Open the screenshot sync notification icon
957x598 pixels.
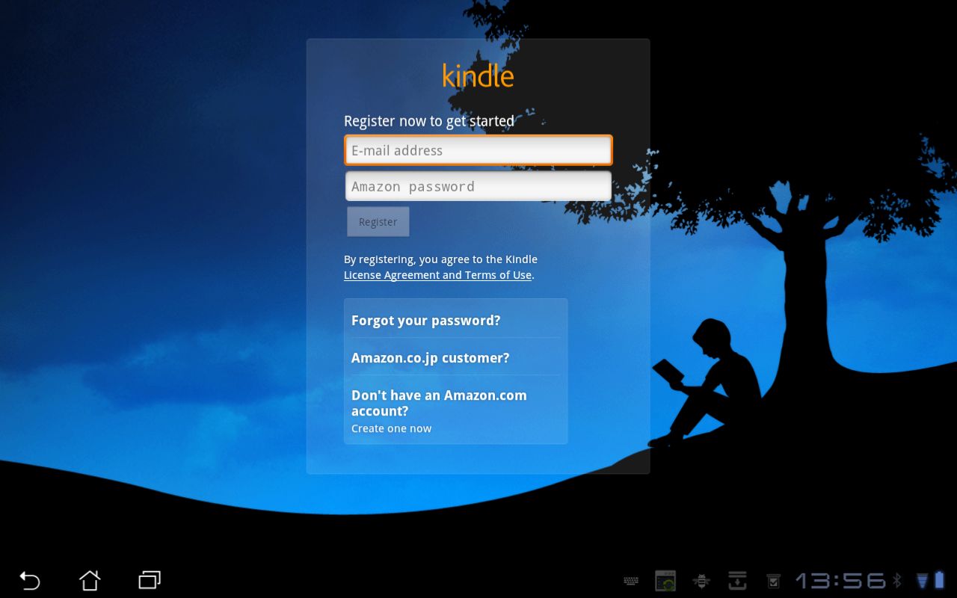coord(665,581)
